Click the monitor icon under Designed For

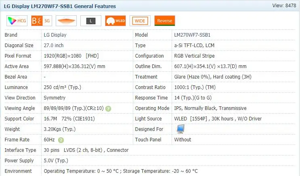pyautogui.click(x=180, y=129)
